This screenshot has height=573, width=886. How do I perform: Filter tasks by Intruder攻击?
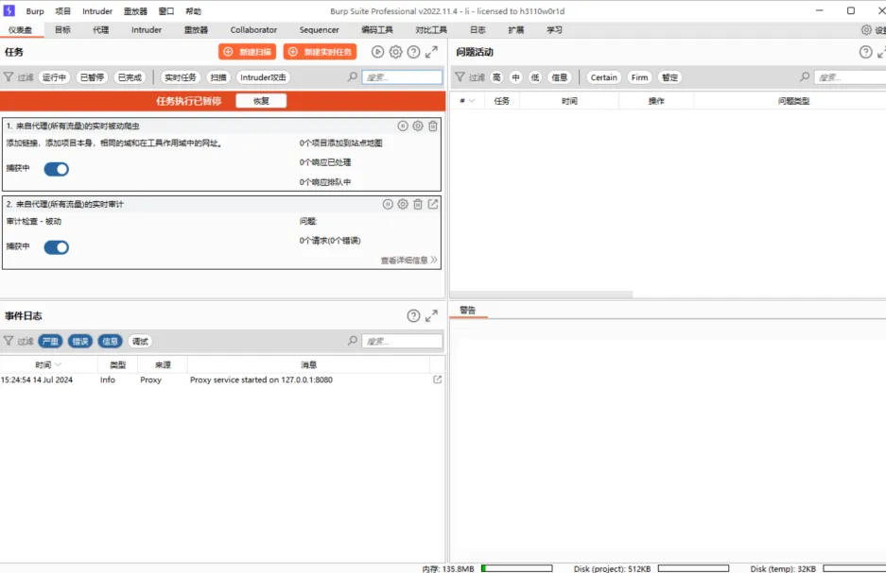263,77
